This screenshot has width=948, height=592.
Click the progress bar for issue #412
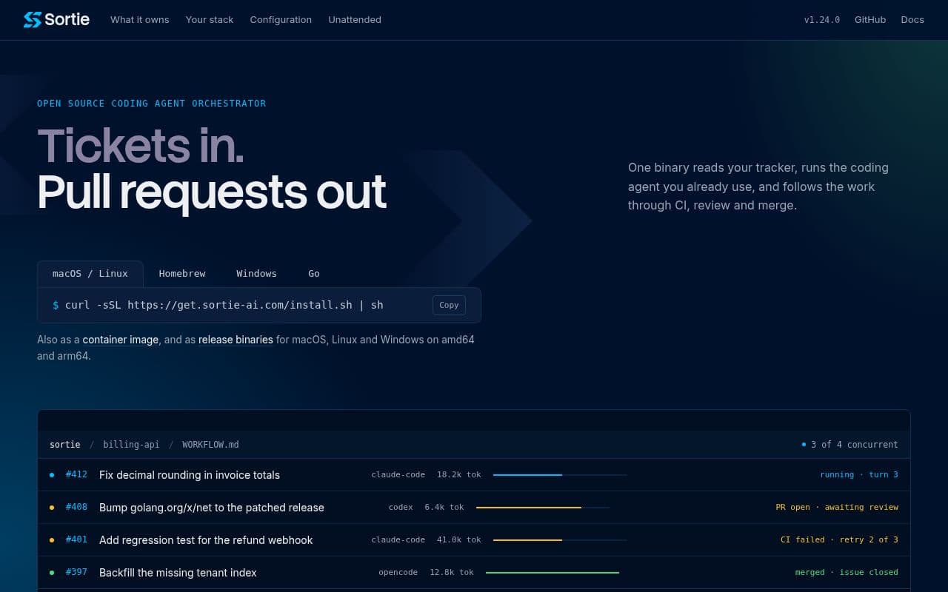(560, 474)
